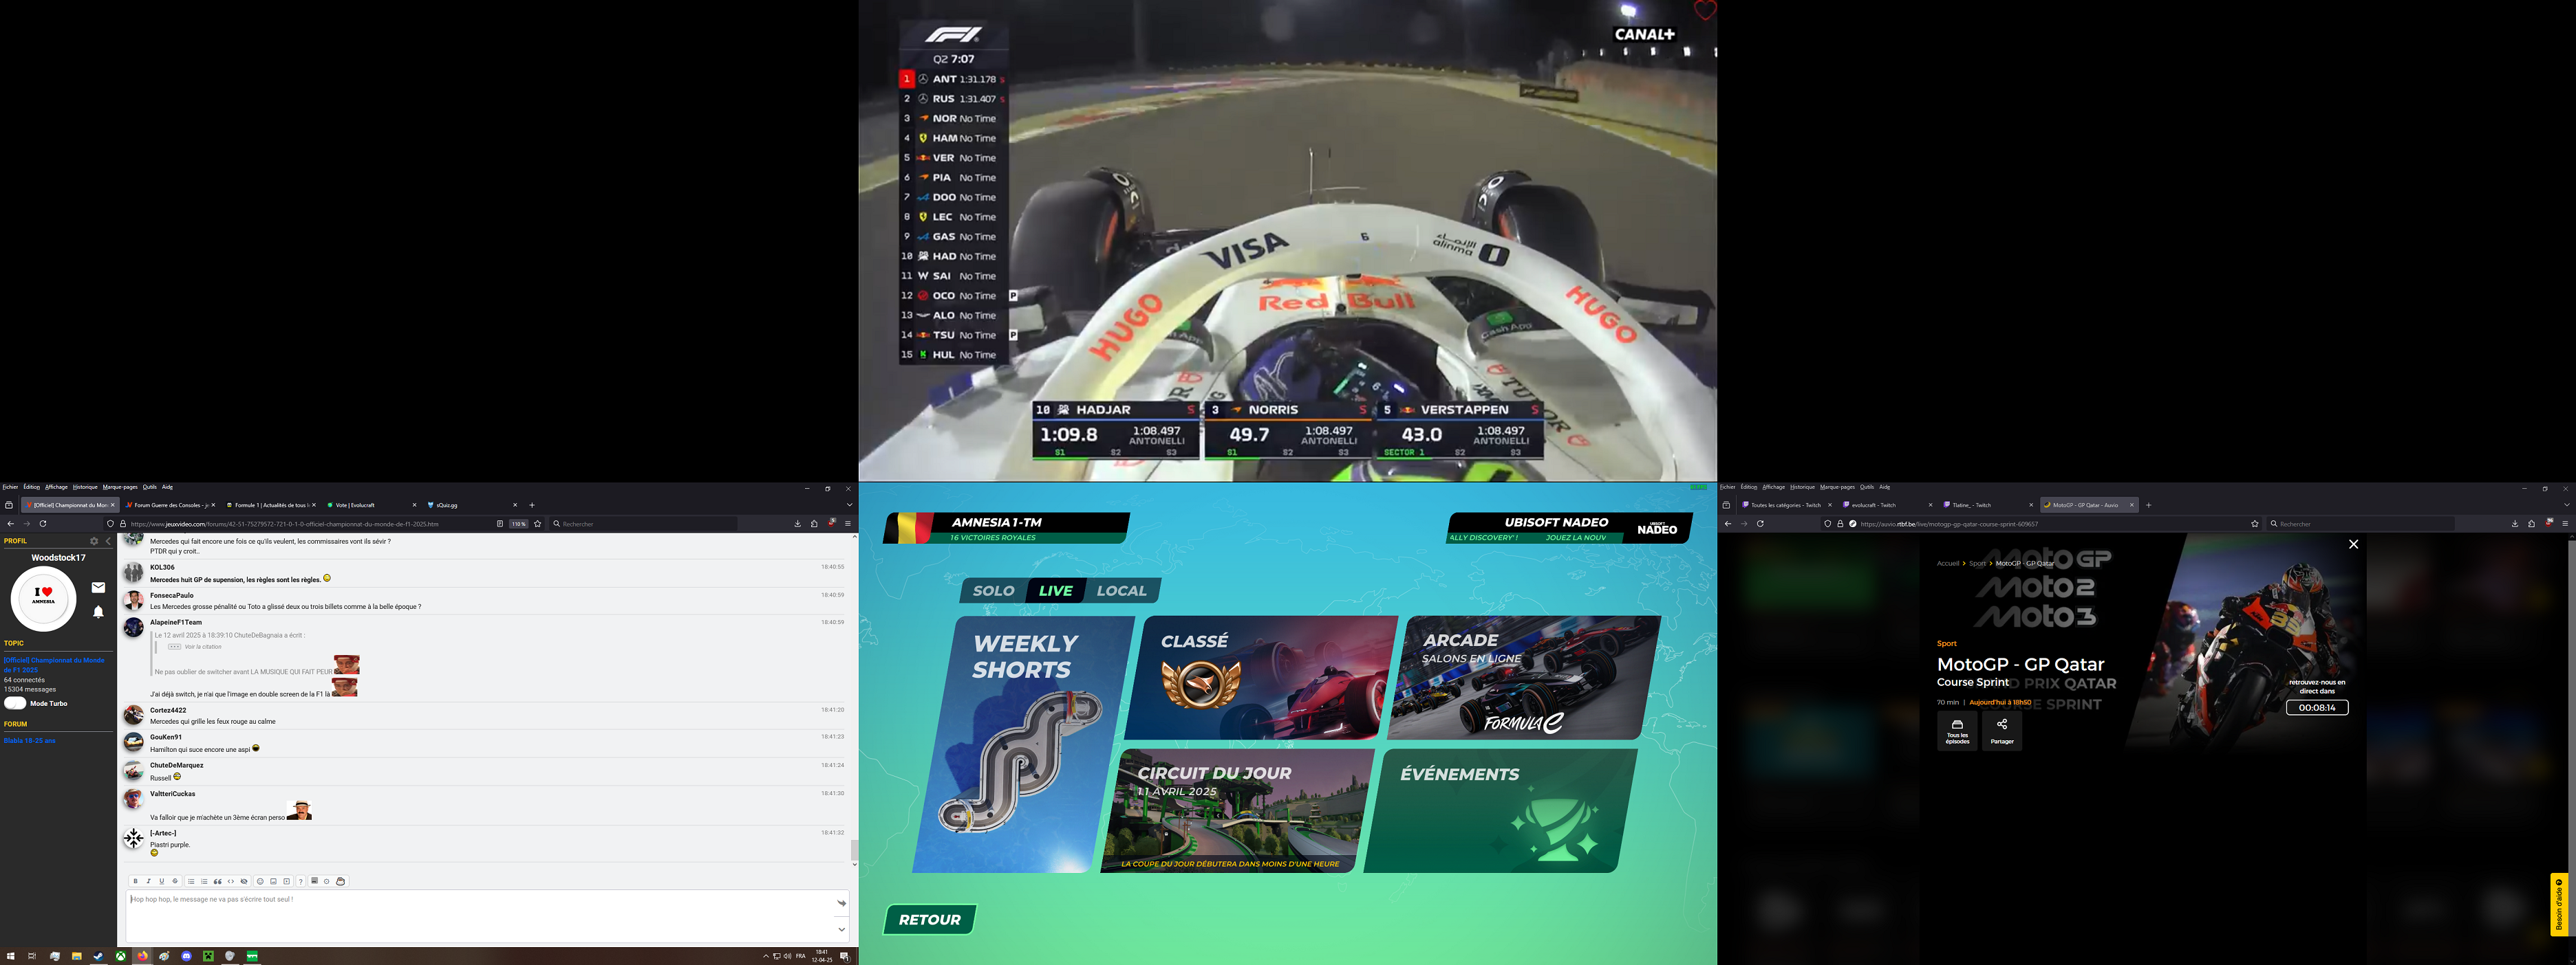This screenshot has width=2576, height=965.
Task: Click Rechercher search box in Auvio window
Action: [2360, 524]
